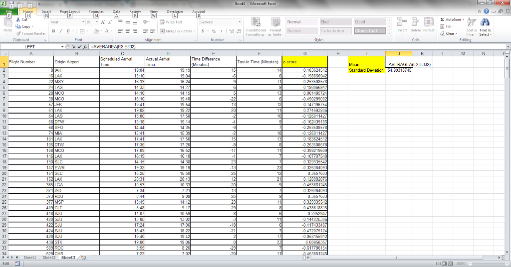The image size is (511, 267).
Task: Open the Font size dropdown showing 10
Action: [97, 22]
